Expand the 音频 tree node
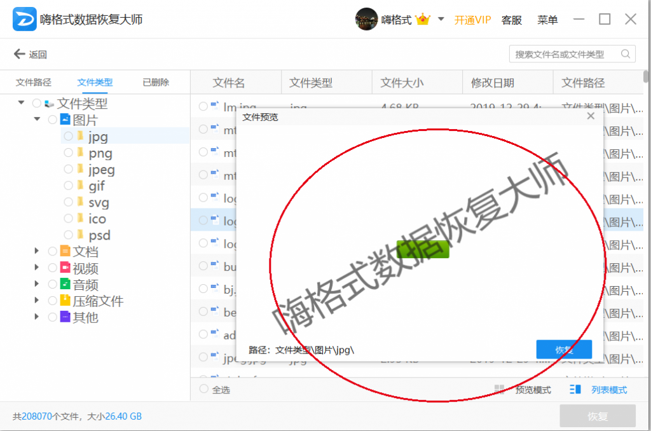The width and height of the screenshot is (651, 431). tap(36, 284)
